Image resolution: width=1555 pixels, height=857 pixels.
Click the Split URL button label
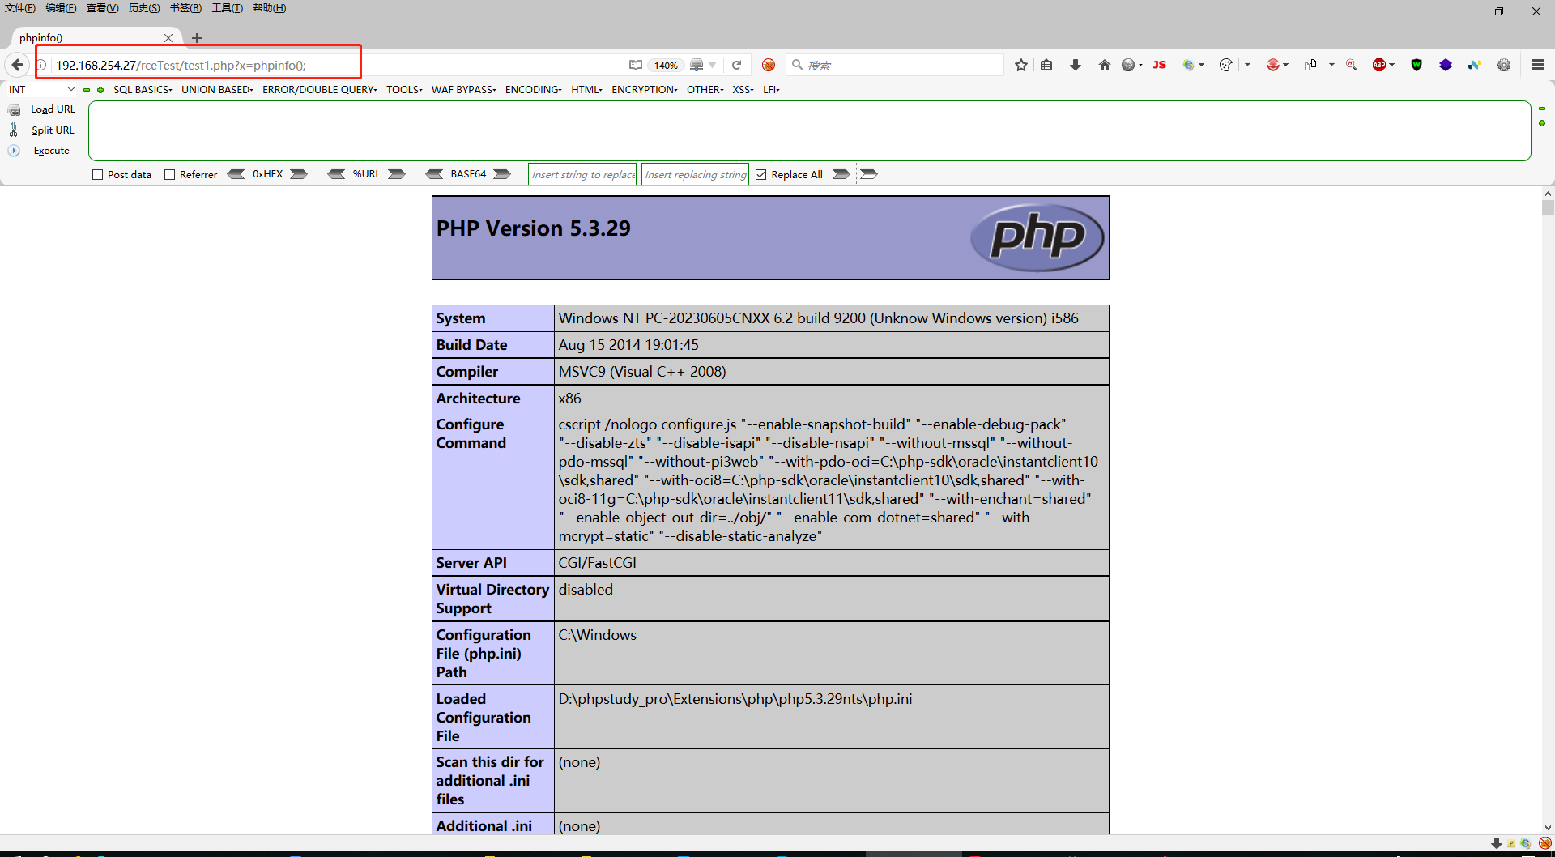tap(53, 130)
